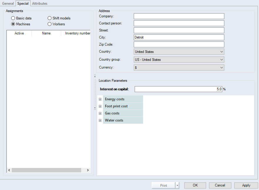Expand the Gas costs node
Viewport: 259px width, 190px height.
click(100, 114)
